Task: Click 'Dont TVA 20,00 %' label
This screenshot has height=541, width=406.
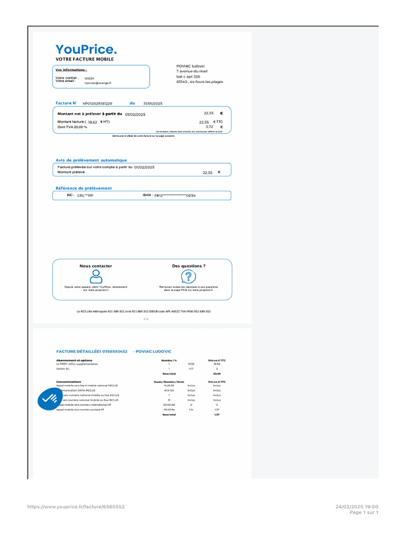Action: (x=72, y=127)
